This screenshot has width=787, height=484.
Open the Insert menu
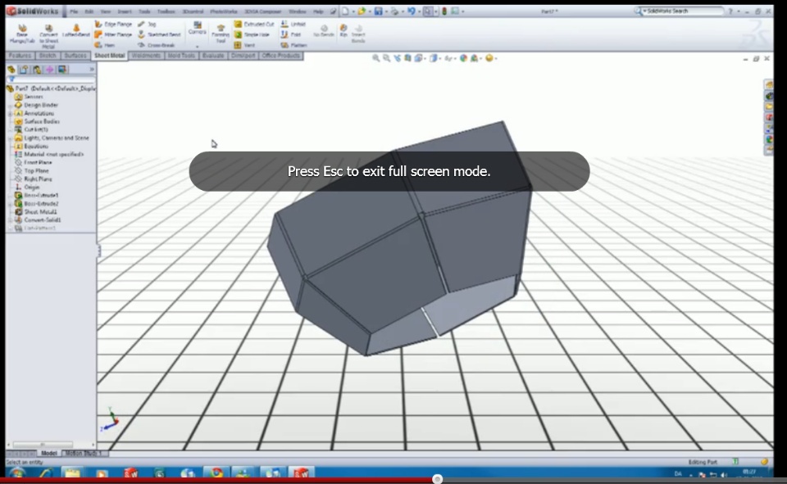pyautogui.click(x=125, y=11)
